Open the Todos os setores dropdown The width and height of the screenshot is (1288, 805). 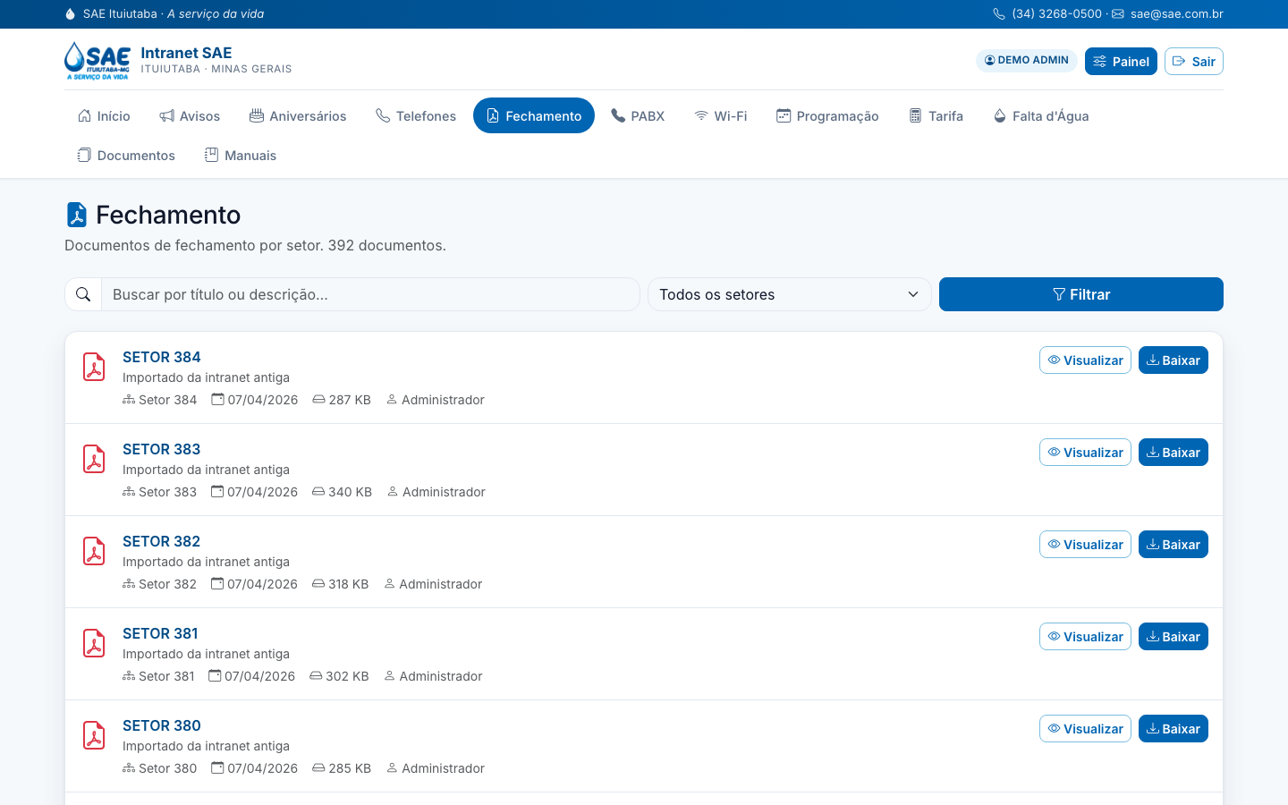[x=790, y=294]
